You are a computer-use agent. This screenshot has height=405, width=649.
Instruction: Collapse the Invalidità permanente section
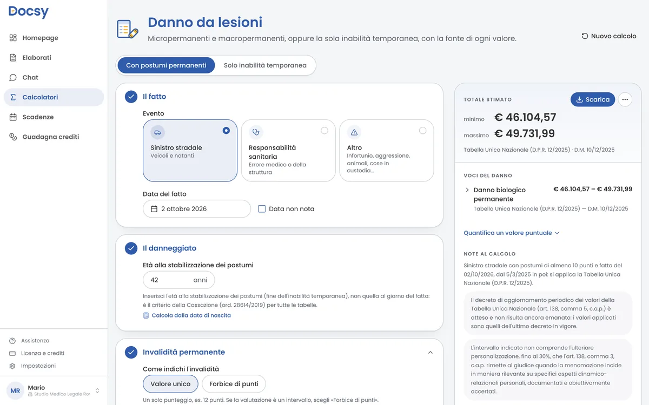(x=431, y=352)
